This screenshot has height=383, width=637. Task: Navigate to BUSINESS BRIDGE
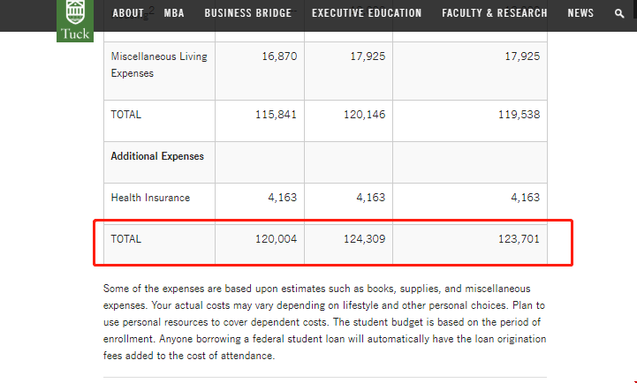(x=248, y=13)
